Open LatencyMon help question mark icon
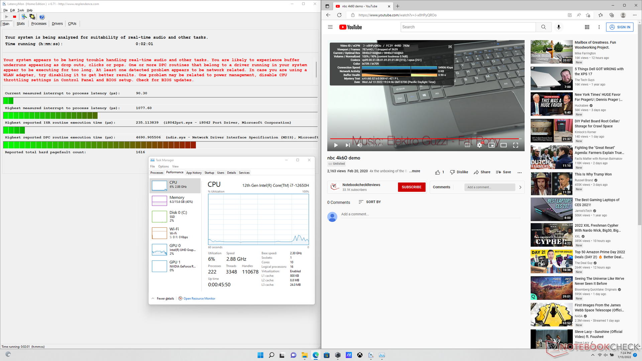 click(42, 17)
